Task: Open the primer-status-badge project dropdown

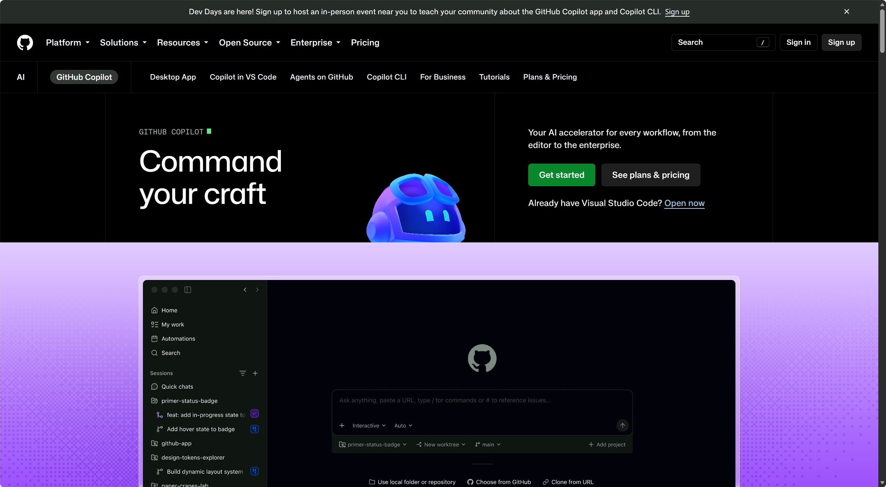Action: tap(373, 445)
